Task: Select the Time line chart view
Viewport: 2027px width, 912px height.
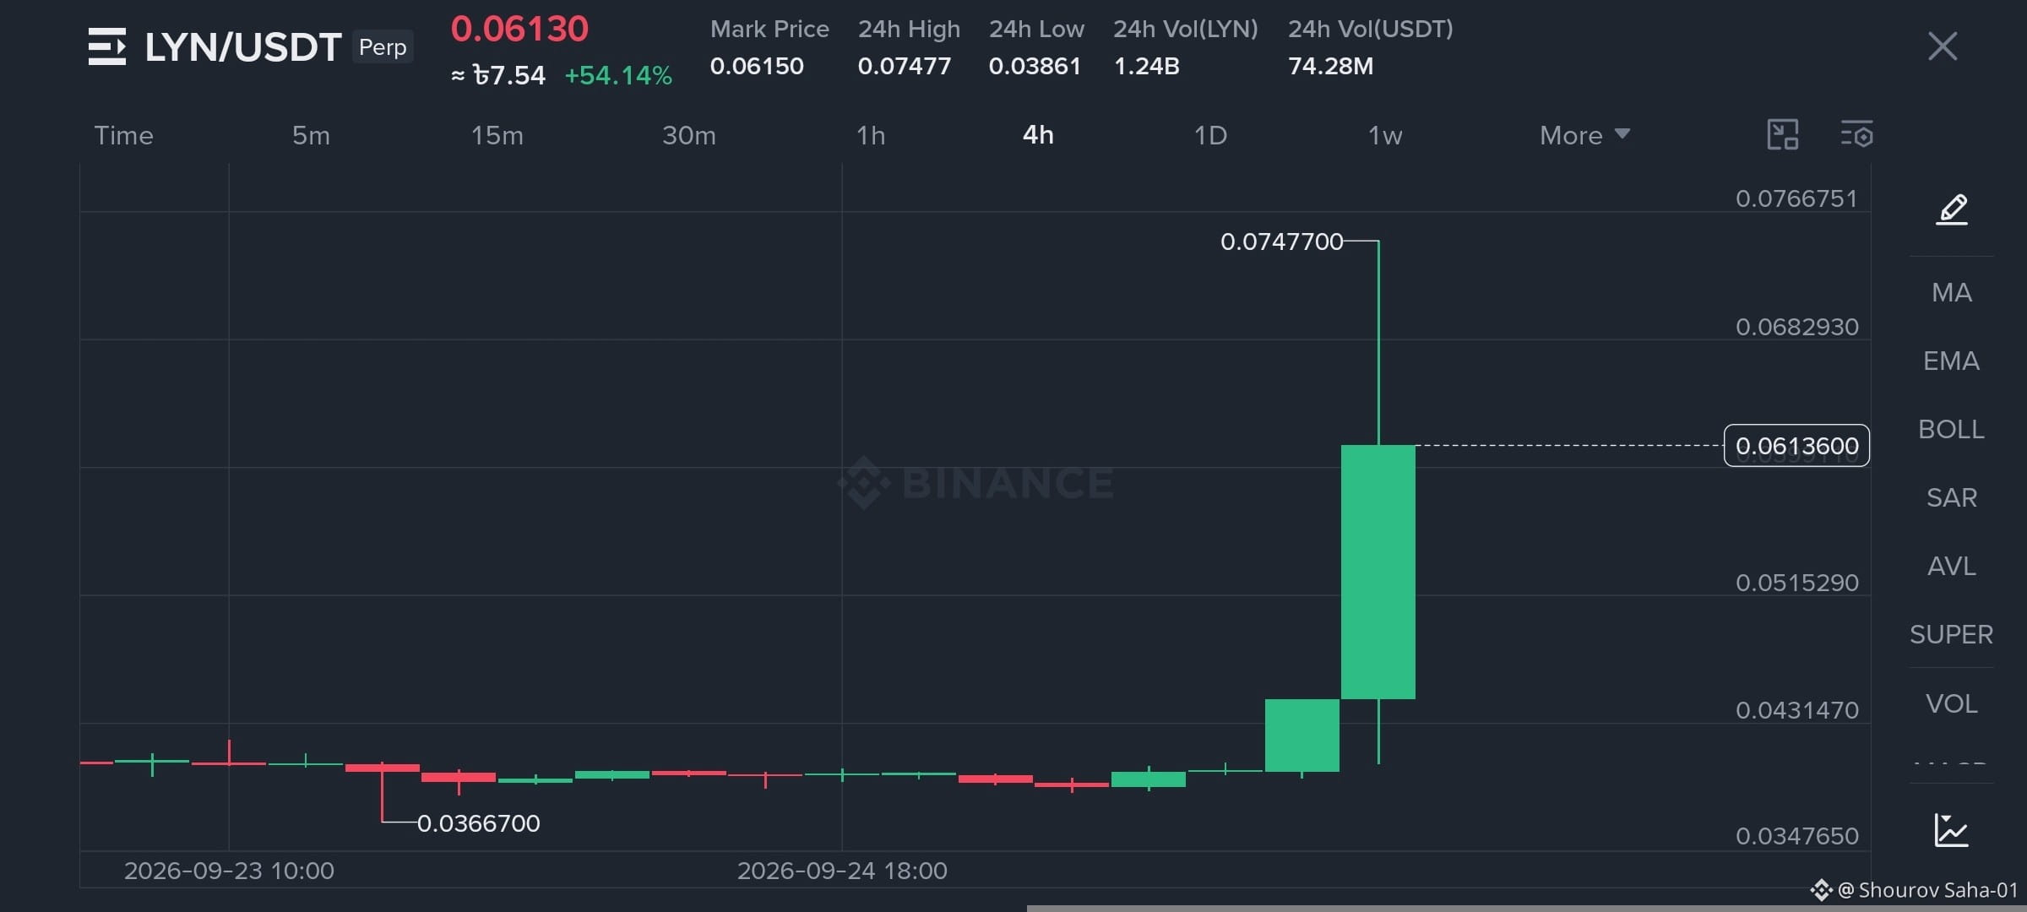Action: tap(123, 135)
